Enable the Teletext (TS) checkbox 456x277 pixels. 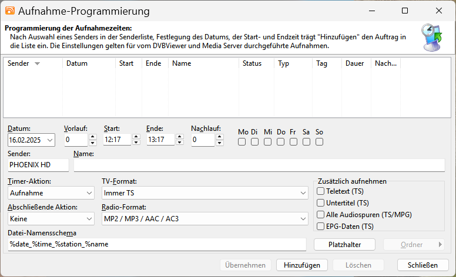pyautogui.click(x=321, y=191)
